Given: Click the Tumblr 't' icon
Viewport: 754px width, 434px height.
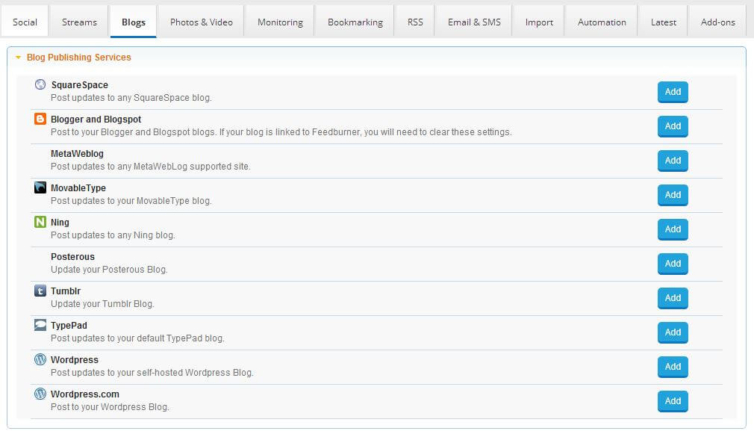Looking at the screenshot, I should tap(40, 291).
